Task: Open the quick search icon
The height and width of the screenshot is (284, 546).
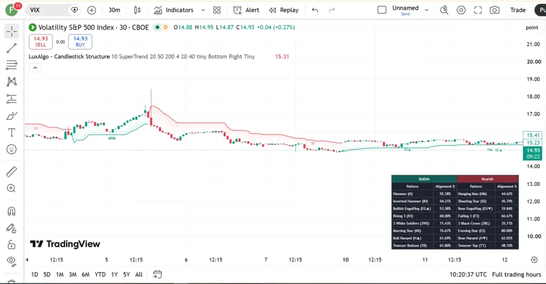Action: point(444,10)
